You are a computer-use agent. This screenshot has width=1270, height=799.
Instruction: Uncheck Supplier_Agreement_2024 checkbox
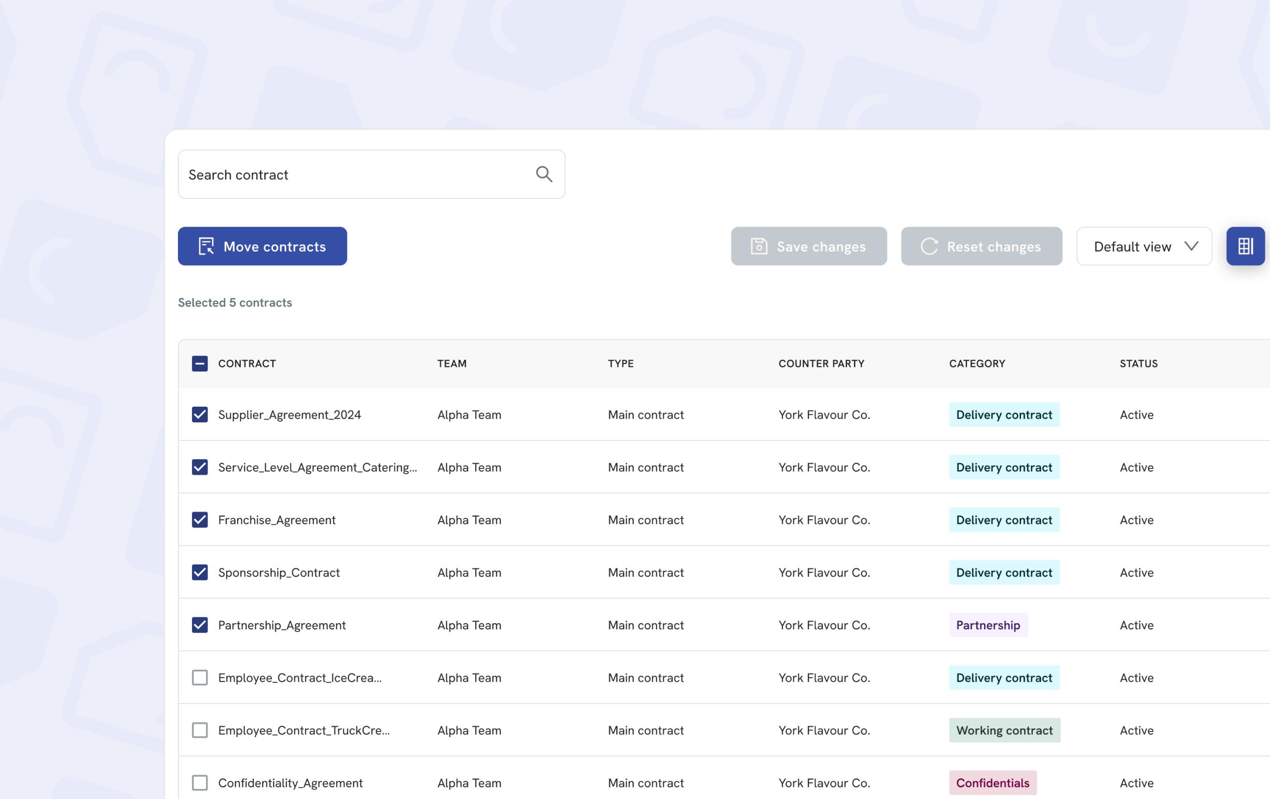[199, 415]
